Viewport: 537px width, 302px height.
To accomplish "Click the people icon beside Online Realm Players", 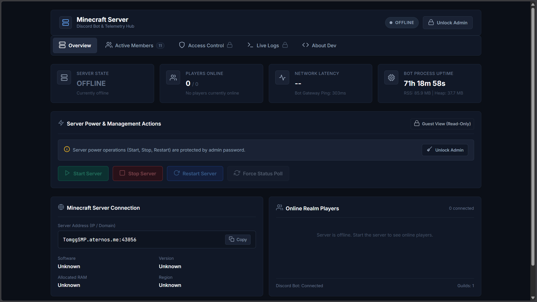I will 279,207.
